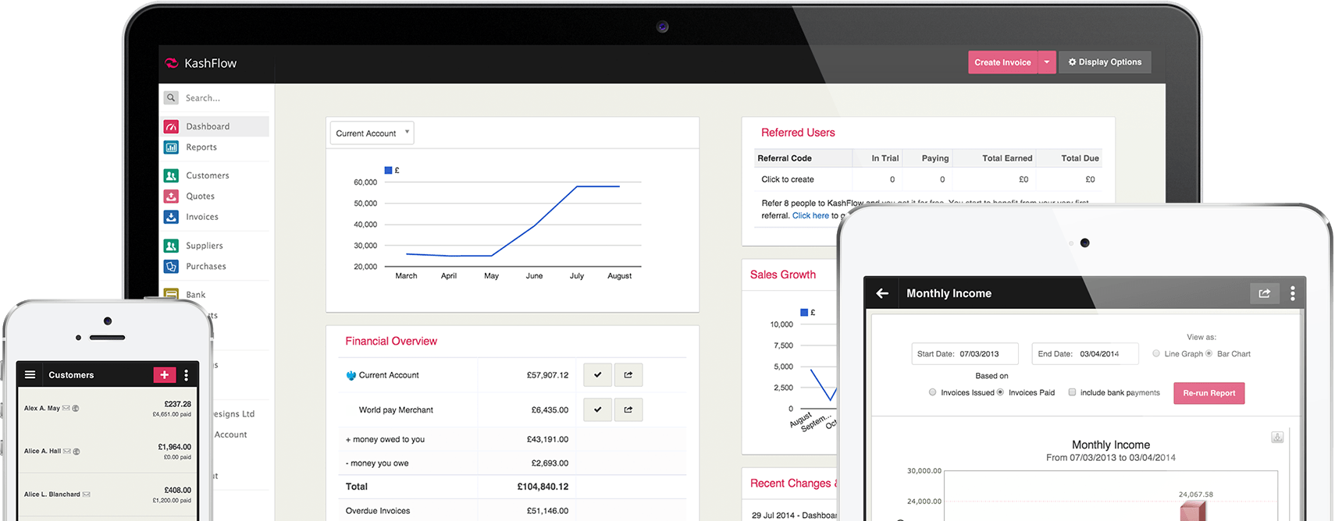Click share icon in Monthly Income header
The image size is (1335, 521).
[1264, 293]
